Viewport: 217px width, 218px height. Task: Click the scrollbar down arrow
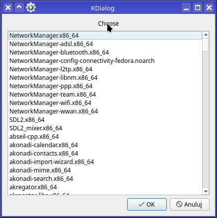pyautogui.click(x=206, y=191)
